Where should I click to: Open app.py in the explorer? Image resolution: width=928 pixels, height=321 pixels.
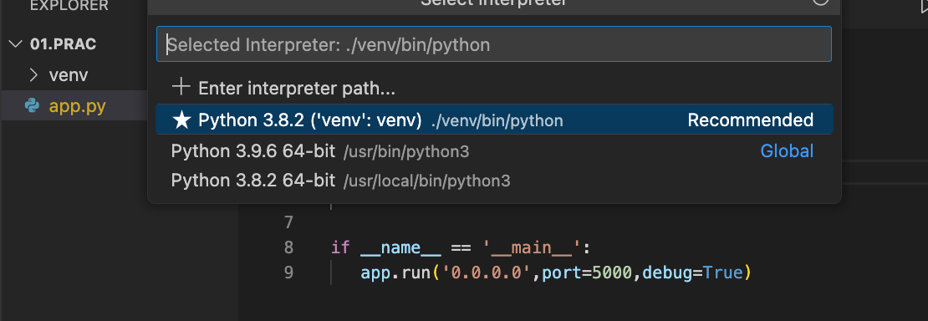78,107
